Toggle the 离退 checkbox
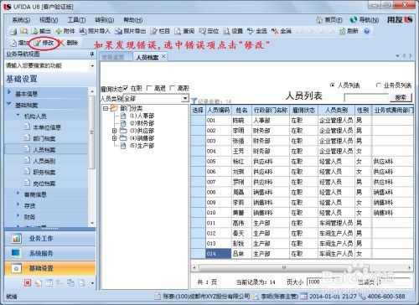Viewport: 419px width, 305px height. [x=149, y=88]
